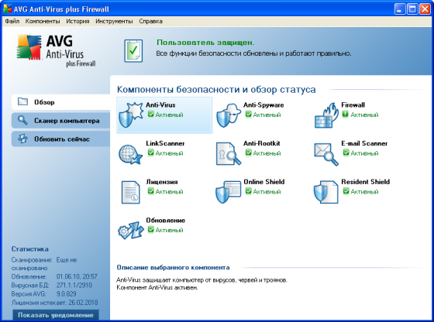The height and width of the screenshot is (322, 434).
Task: Click the AVG logo in the header
Action: [x=56, y=50]
